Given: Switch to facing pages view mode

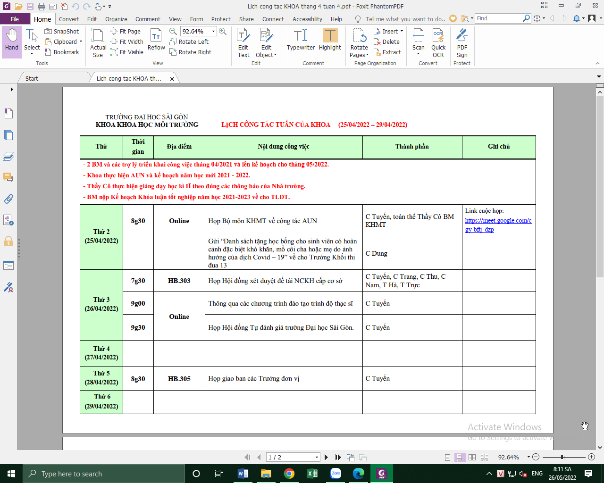Looking at the screenshot, I should [472, 457].
